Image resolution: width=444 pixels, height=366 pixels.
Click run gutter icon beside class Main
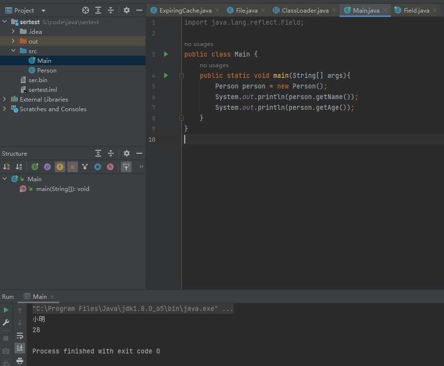coord(166,54)
